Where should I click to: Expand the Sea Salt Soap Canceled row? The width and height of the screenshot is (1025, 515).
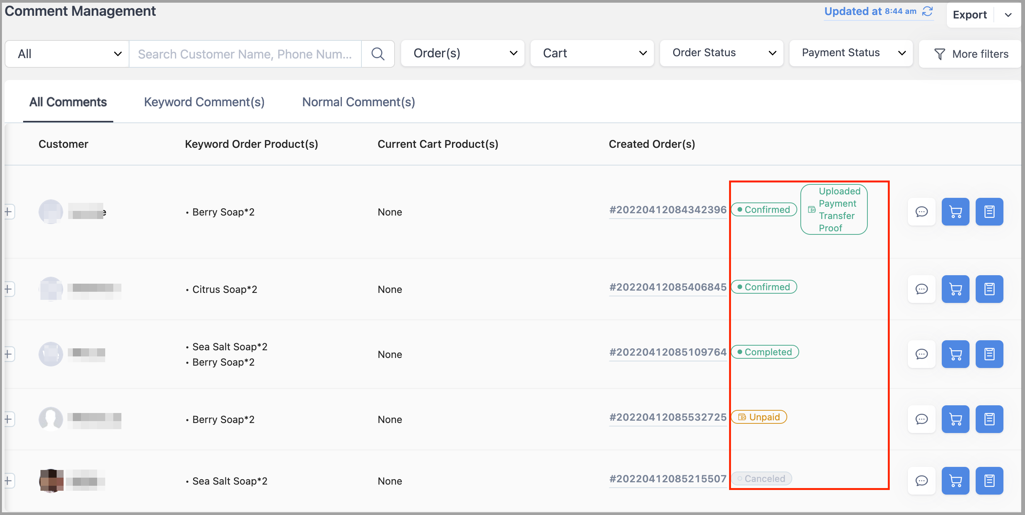click(9, 481)
